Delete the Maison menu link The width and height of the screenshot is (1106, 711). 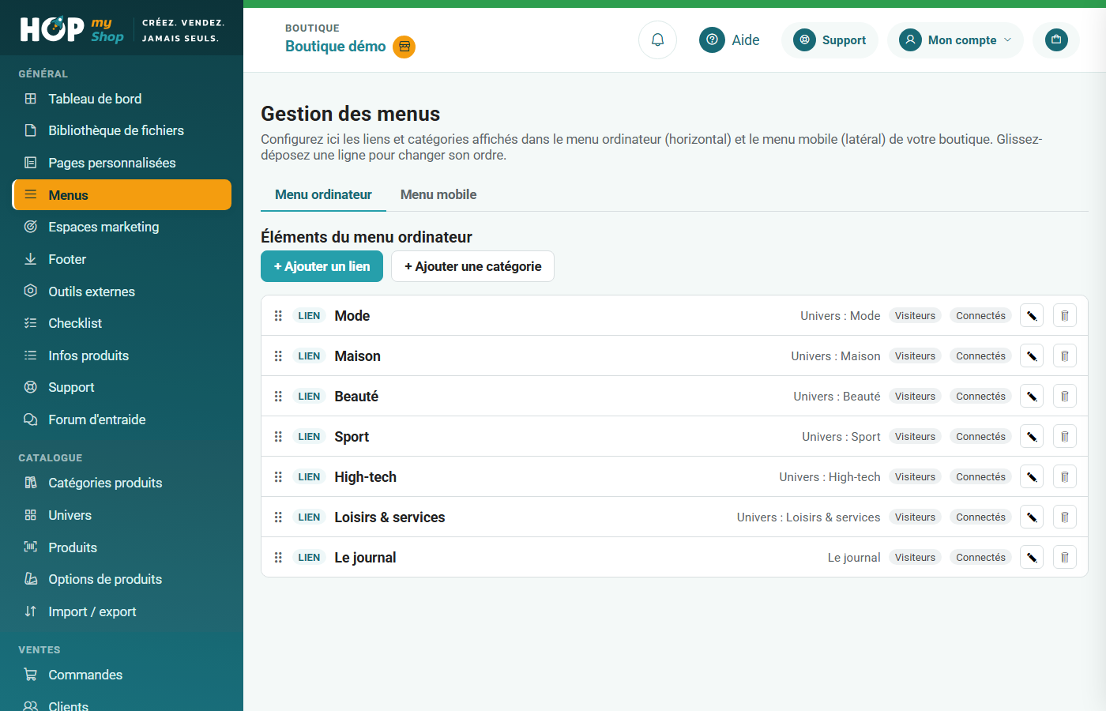(1065, 355)
